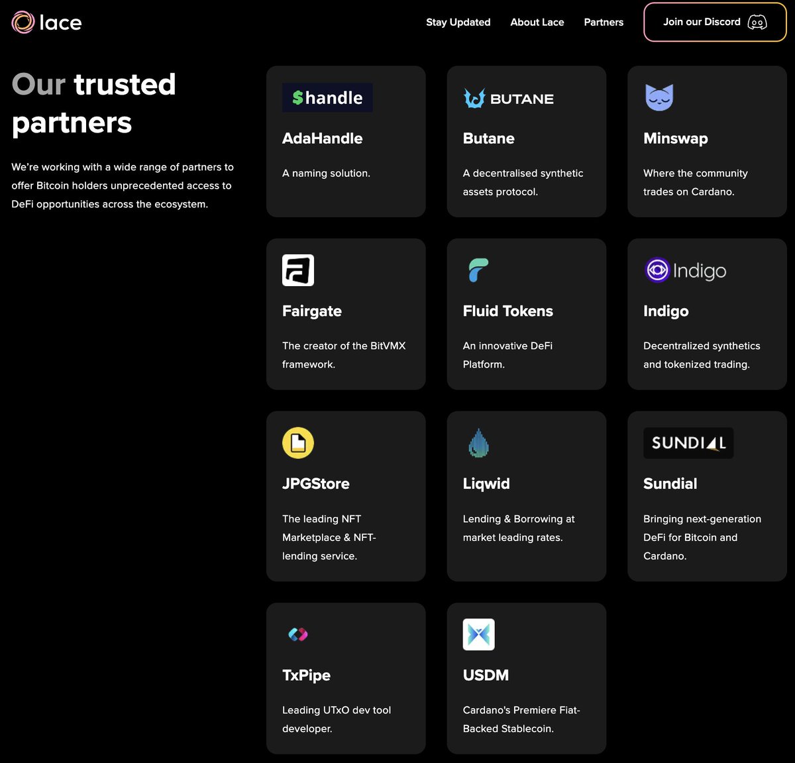Open the Indigo card title
Viewport: 795px width, 763px height.
pyautogui.click(x=666, y=311)
